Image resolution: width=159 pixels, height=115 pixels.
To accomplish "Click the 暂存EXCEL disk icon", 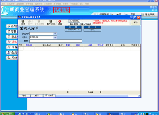I will [x=51, y=22].
